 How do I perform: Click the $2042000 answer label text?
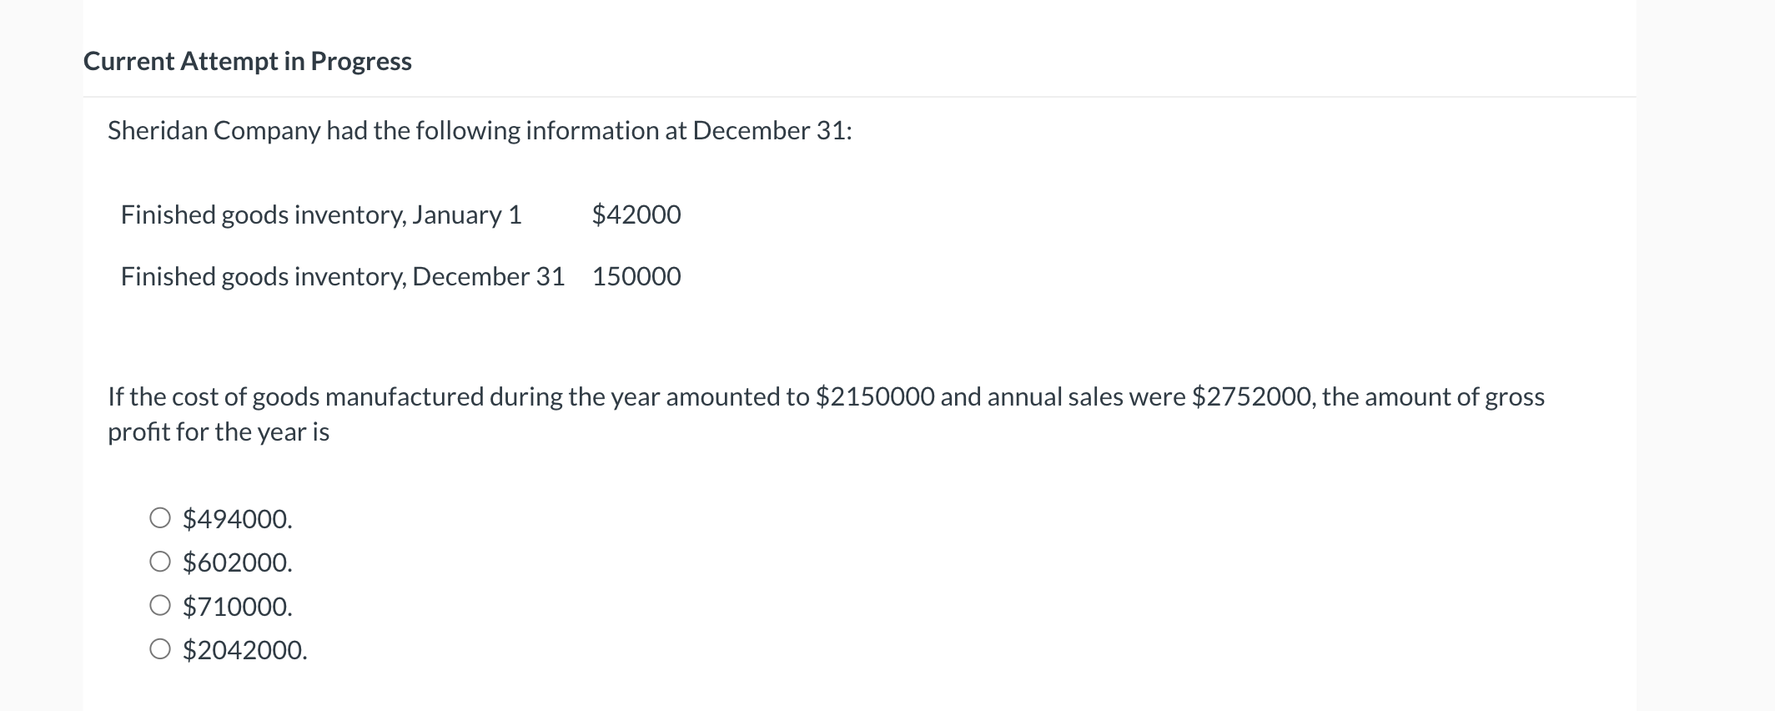point(244,651)
